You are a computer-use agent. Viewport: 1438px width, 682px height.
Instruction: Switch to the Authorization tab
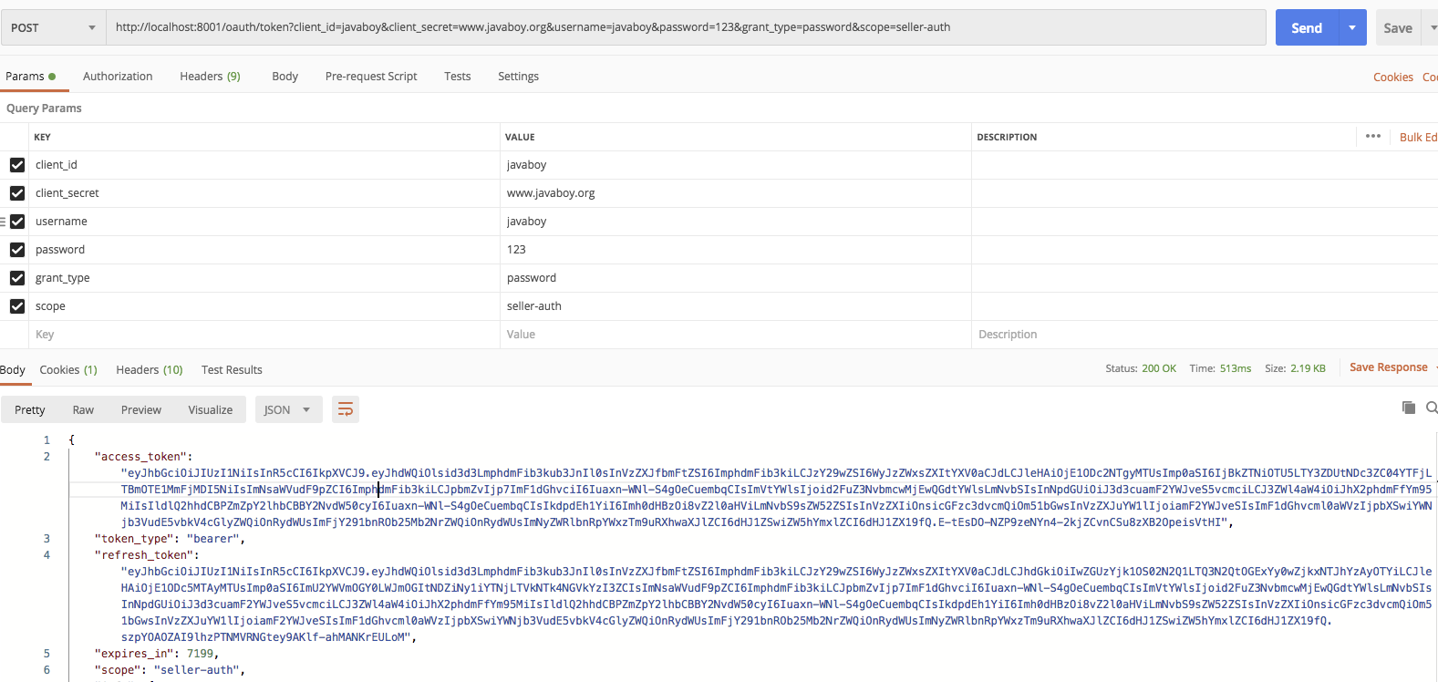[118, 77]
